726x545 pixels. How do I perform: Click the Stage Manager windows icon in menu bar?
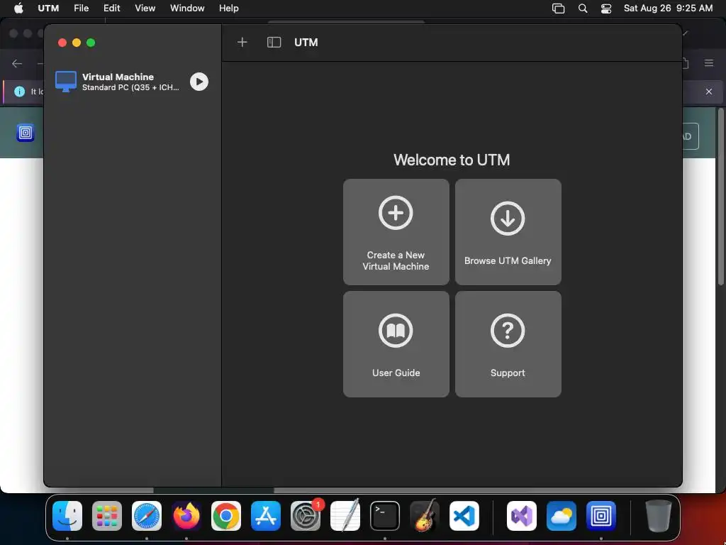[x=559, y=9]
